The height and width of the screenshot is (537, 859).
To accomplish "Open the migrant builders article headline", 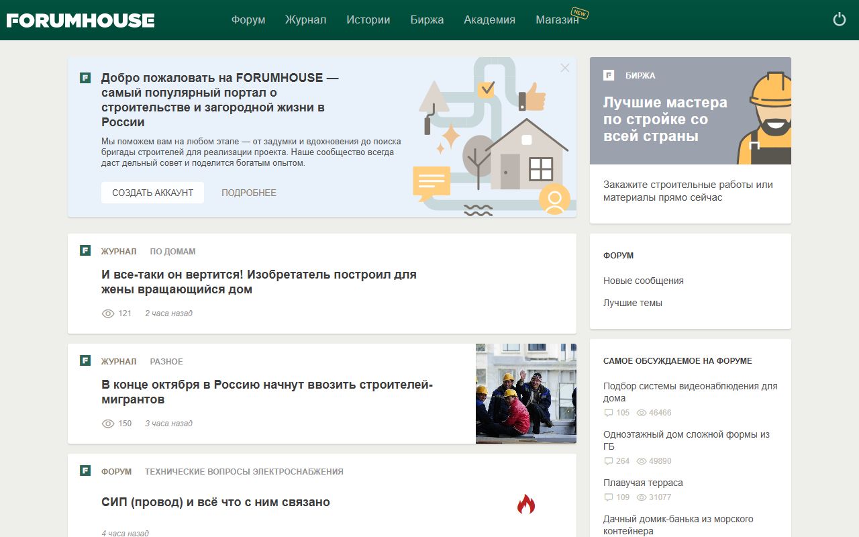I will pos(267,392).
